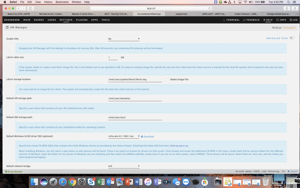300x188 pixels.
Task: Click the Download VirtIO ISO link
Action: 147,137
